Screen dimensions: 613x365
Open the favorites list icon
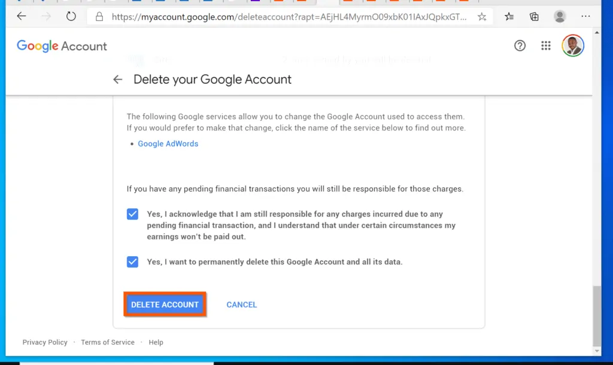(x=509, y=16)
